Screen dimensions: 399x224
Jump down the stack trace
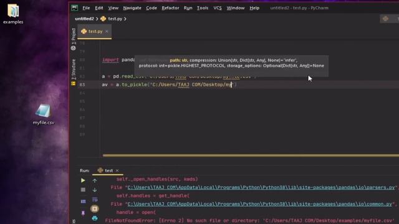click(x=95, y=190)
